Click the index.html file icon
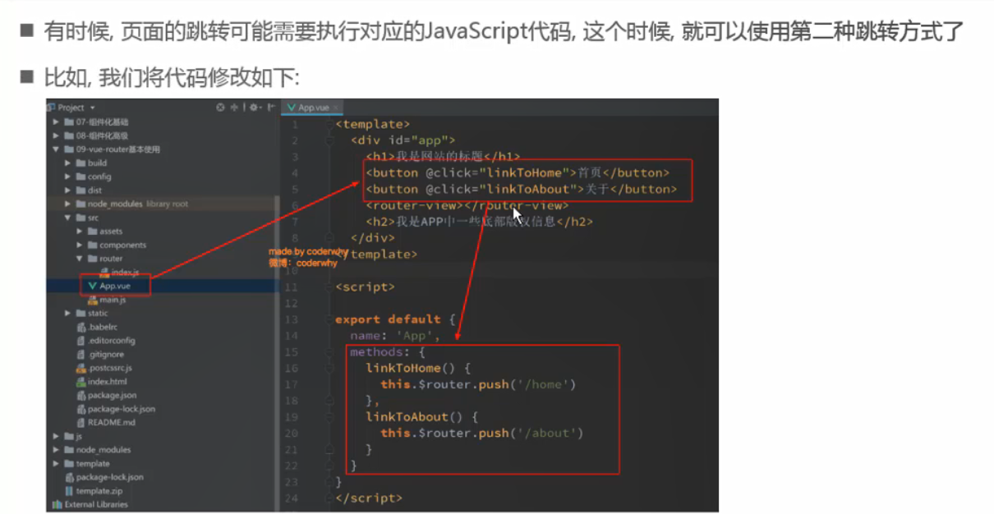The image size is (994, 514). point(81,382)
